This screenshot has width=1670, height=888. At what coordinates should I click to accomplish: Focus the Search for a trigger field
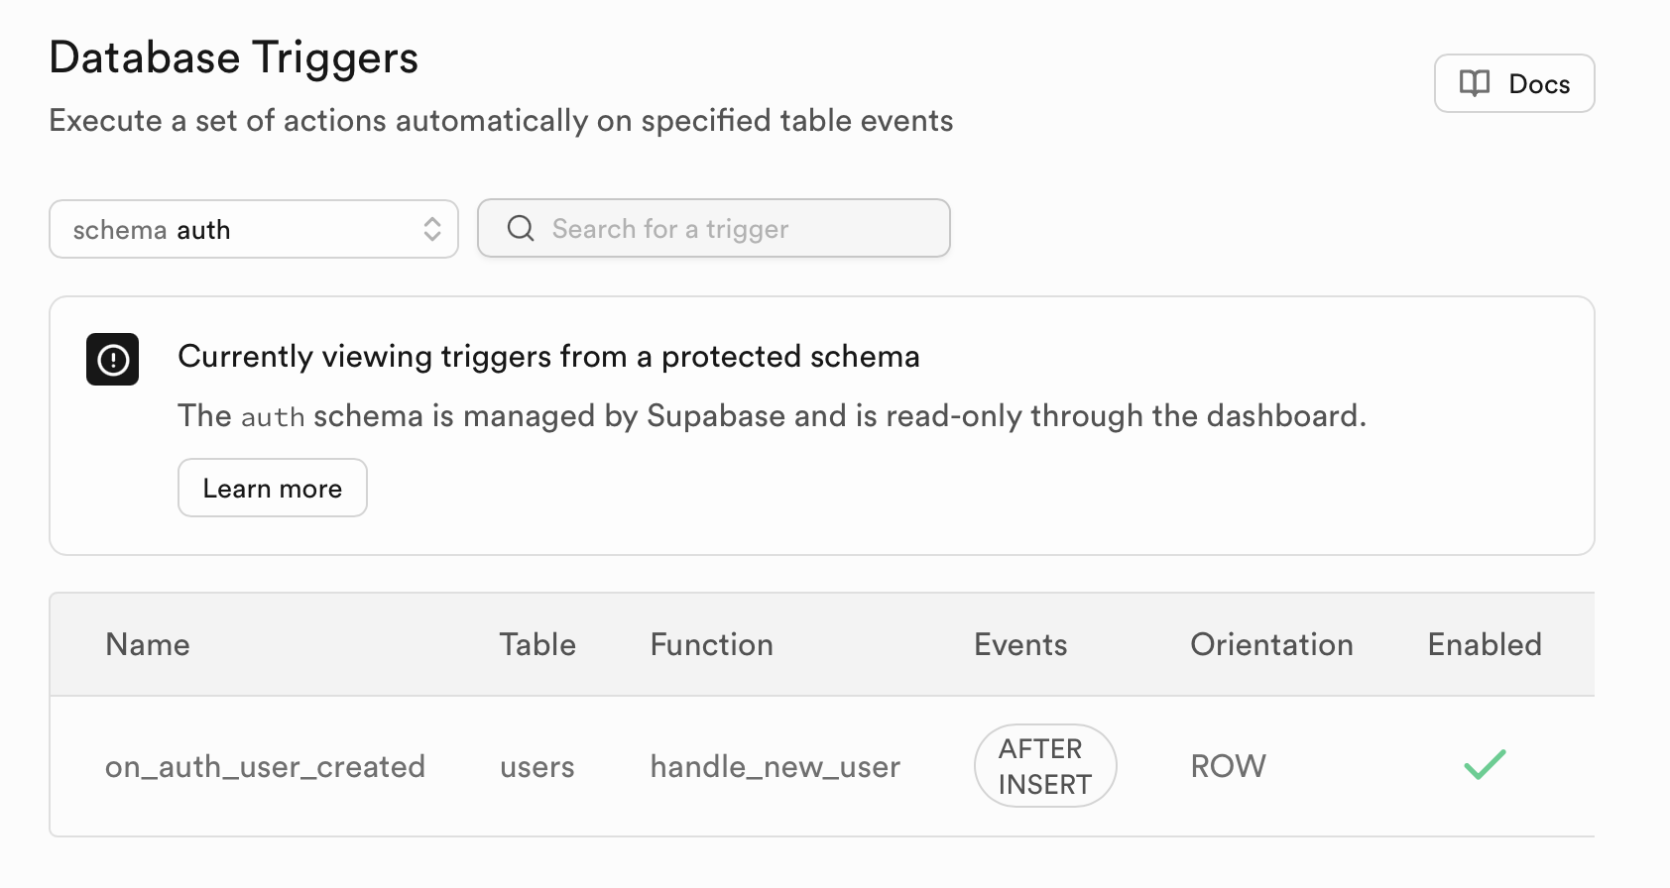pyautogui.click(x=714, y=228)
